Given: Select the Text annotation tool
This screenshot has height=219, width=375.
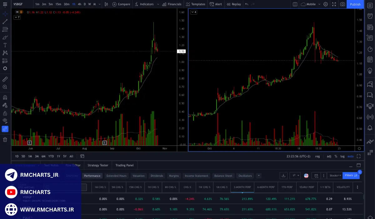Looking at the screenshot, I should (5, 45).
